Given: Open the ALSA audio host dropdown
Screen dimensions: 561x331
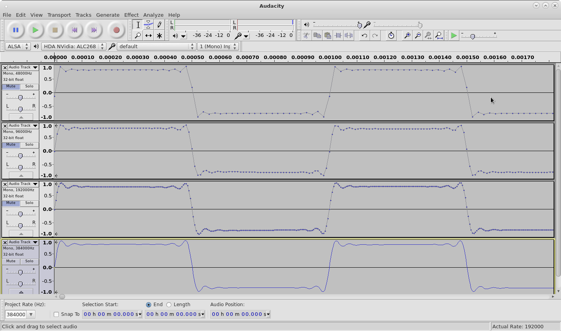Looking at the screenshot, I should 18,46.
